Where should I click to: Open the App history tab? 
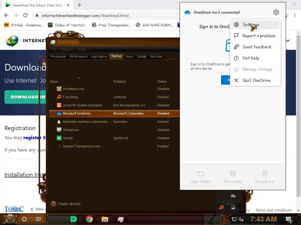click(99, 57)
